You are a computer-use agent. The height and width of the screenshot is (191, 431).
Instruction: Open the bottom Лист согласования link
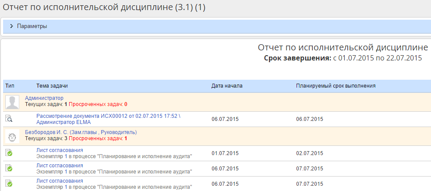(x=60, y=181)
